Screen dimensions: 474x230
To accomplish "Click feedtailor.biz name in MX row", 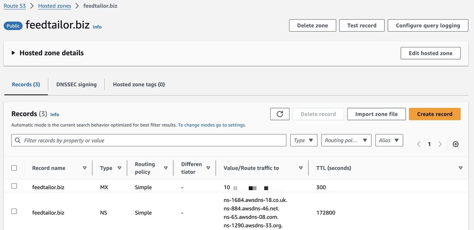I will coord(48,187).
